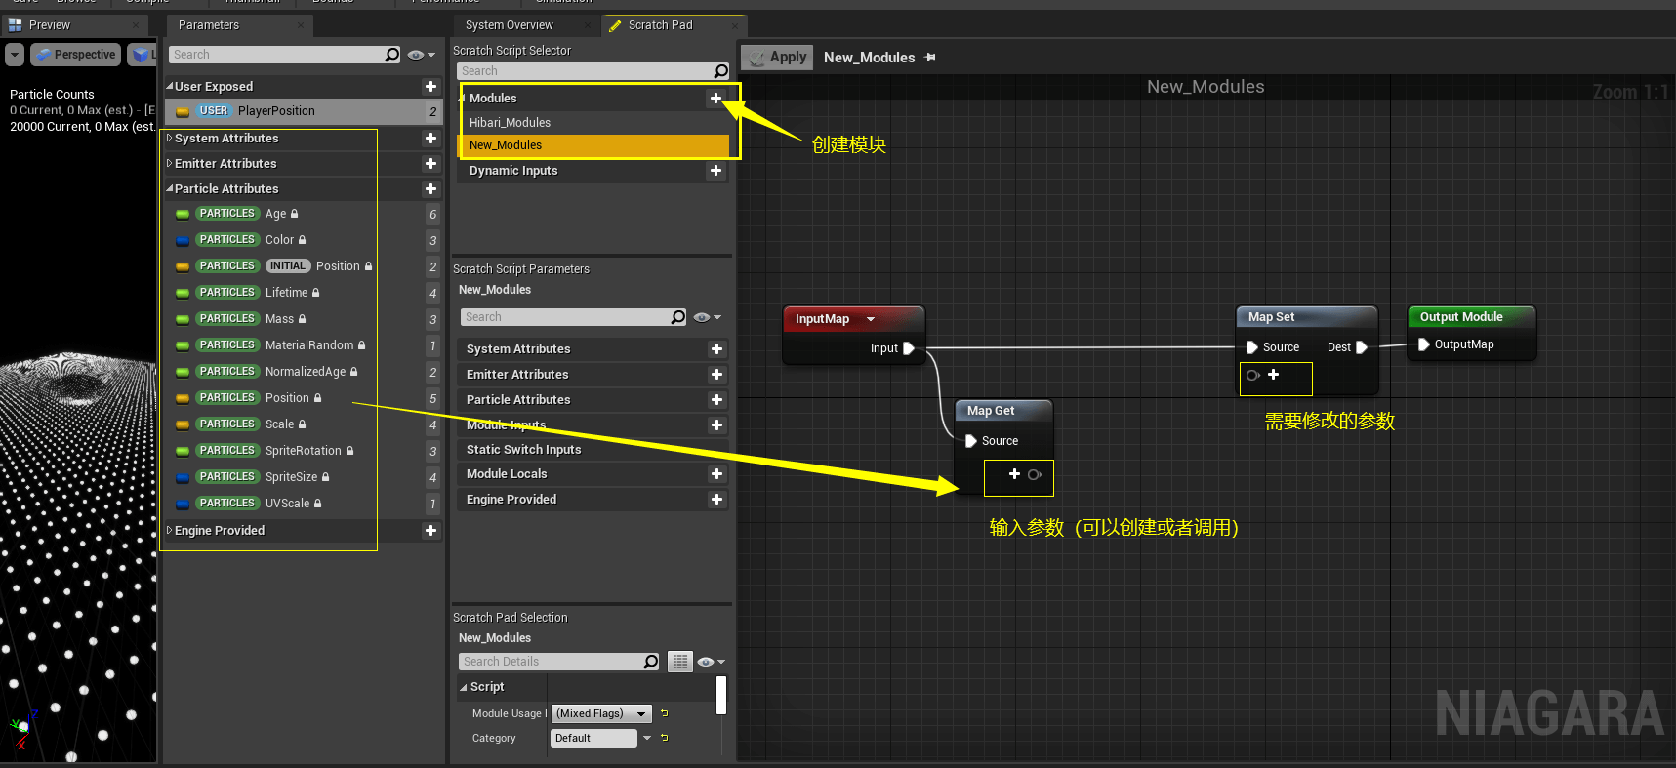This screenshot has width=1676, height=768.
Task: Click the Static Switch Inputs row
Action: pos(593,450)
